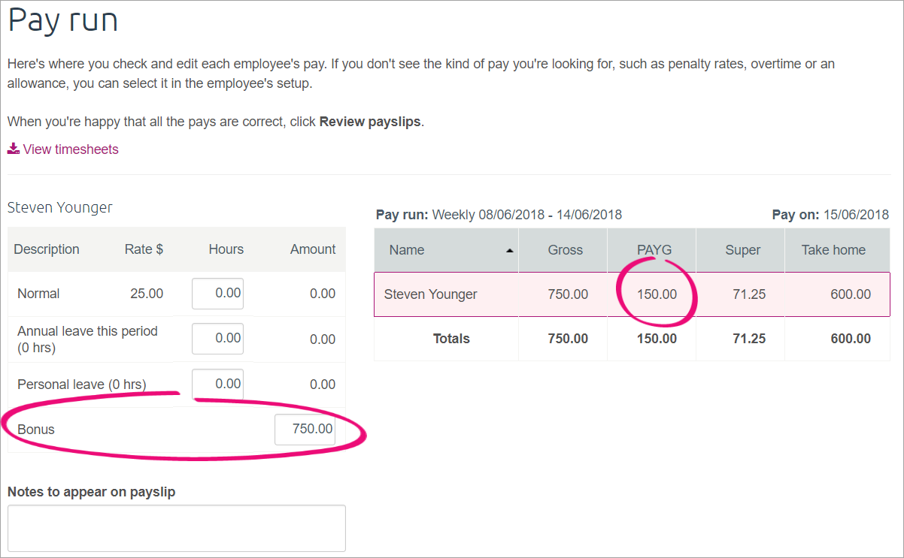Click the Totals row label
Viewport: 904px width, 558px height.
451,339
